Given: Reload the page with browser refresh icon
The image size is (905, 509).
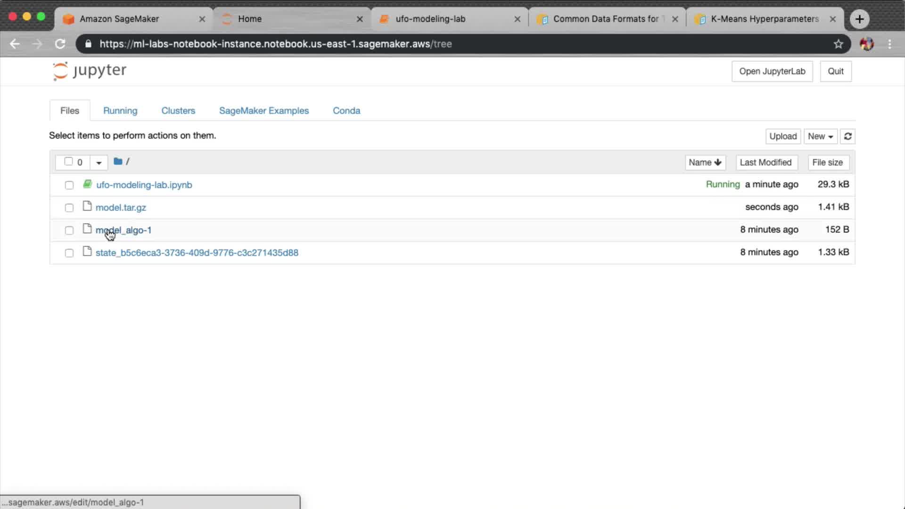Looking at the screenshot, I should [60, 44].
